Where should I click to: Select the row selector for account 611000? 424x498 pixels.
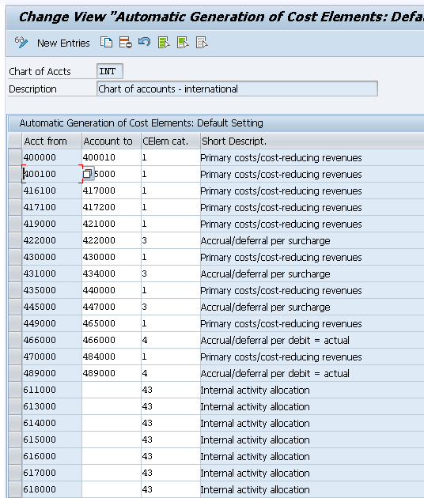(x=15, y=390)
